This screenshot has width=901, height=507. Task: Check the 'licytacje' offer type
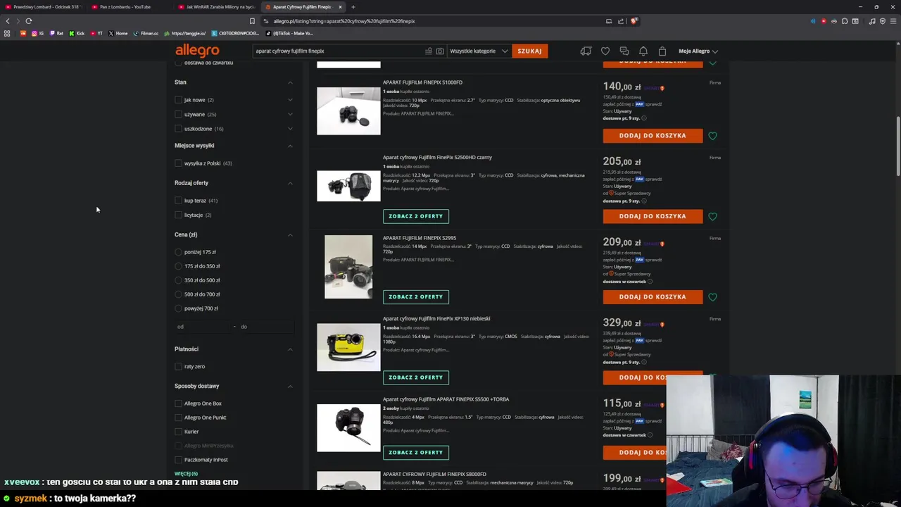[x=178, y=215]
